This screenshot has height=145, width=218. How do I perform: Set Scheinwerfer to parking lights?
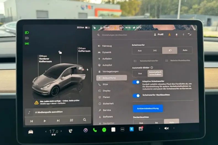click(155, 50)
